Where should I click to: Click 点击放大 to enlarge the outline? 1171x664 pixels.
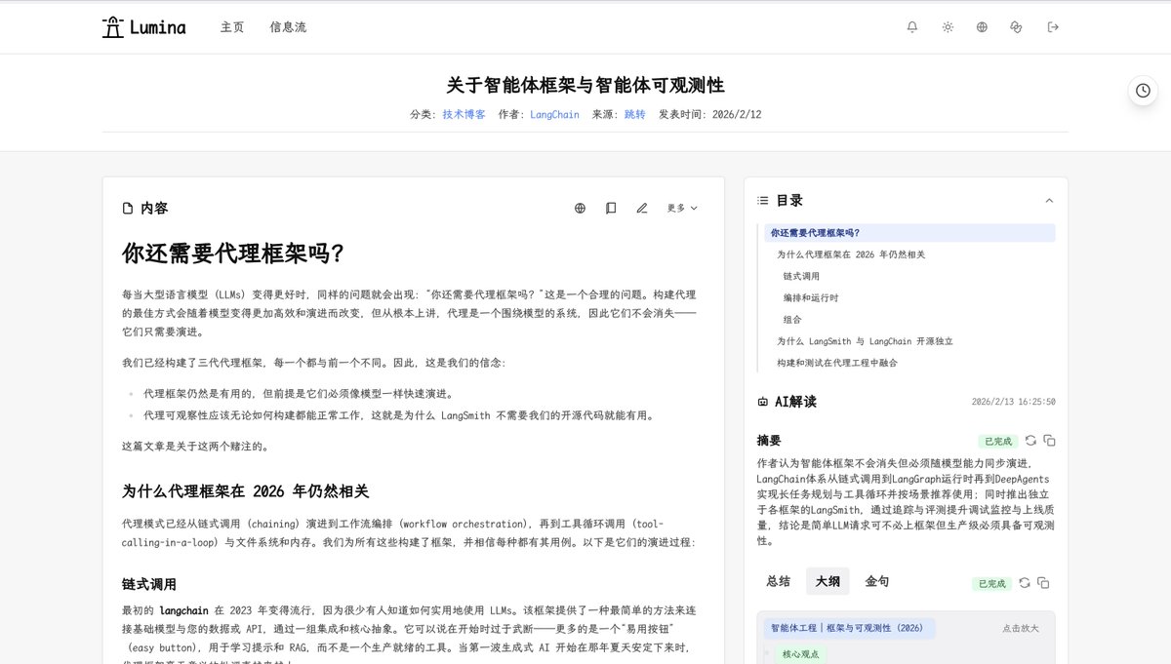[1021, 629]
